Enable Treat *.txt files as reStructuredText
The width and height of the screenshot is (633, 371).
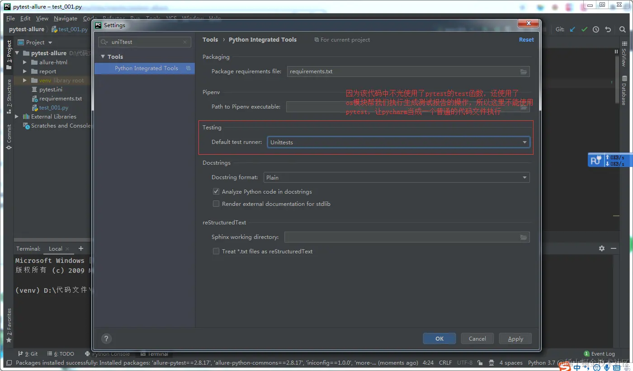(x=216, y=251)
